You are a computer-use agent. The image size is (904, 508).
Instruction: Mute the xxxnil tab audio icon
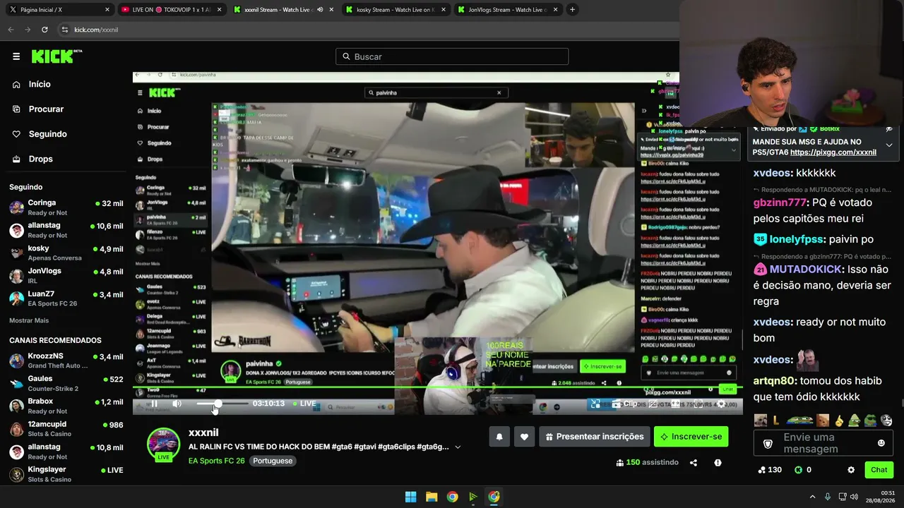[x=320, y=10]
